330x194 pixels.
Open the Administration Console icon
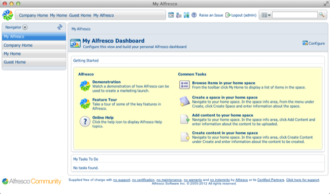(171, 15)
